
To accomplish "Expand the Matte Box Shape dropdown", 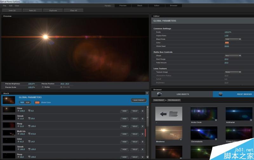I will [x=233, y=56].
